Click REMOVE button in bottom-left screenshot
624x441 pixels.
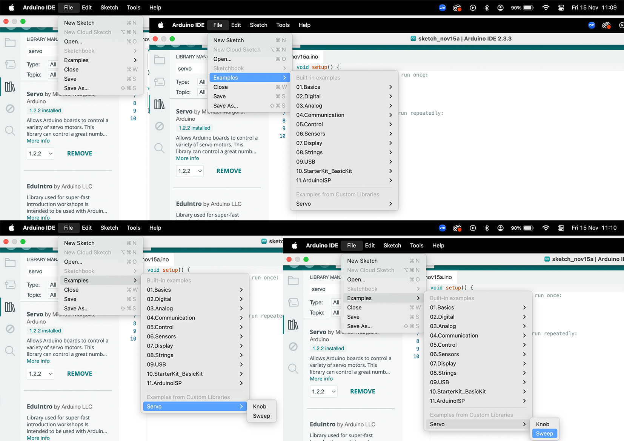point(80,374)
